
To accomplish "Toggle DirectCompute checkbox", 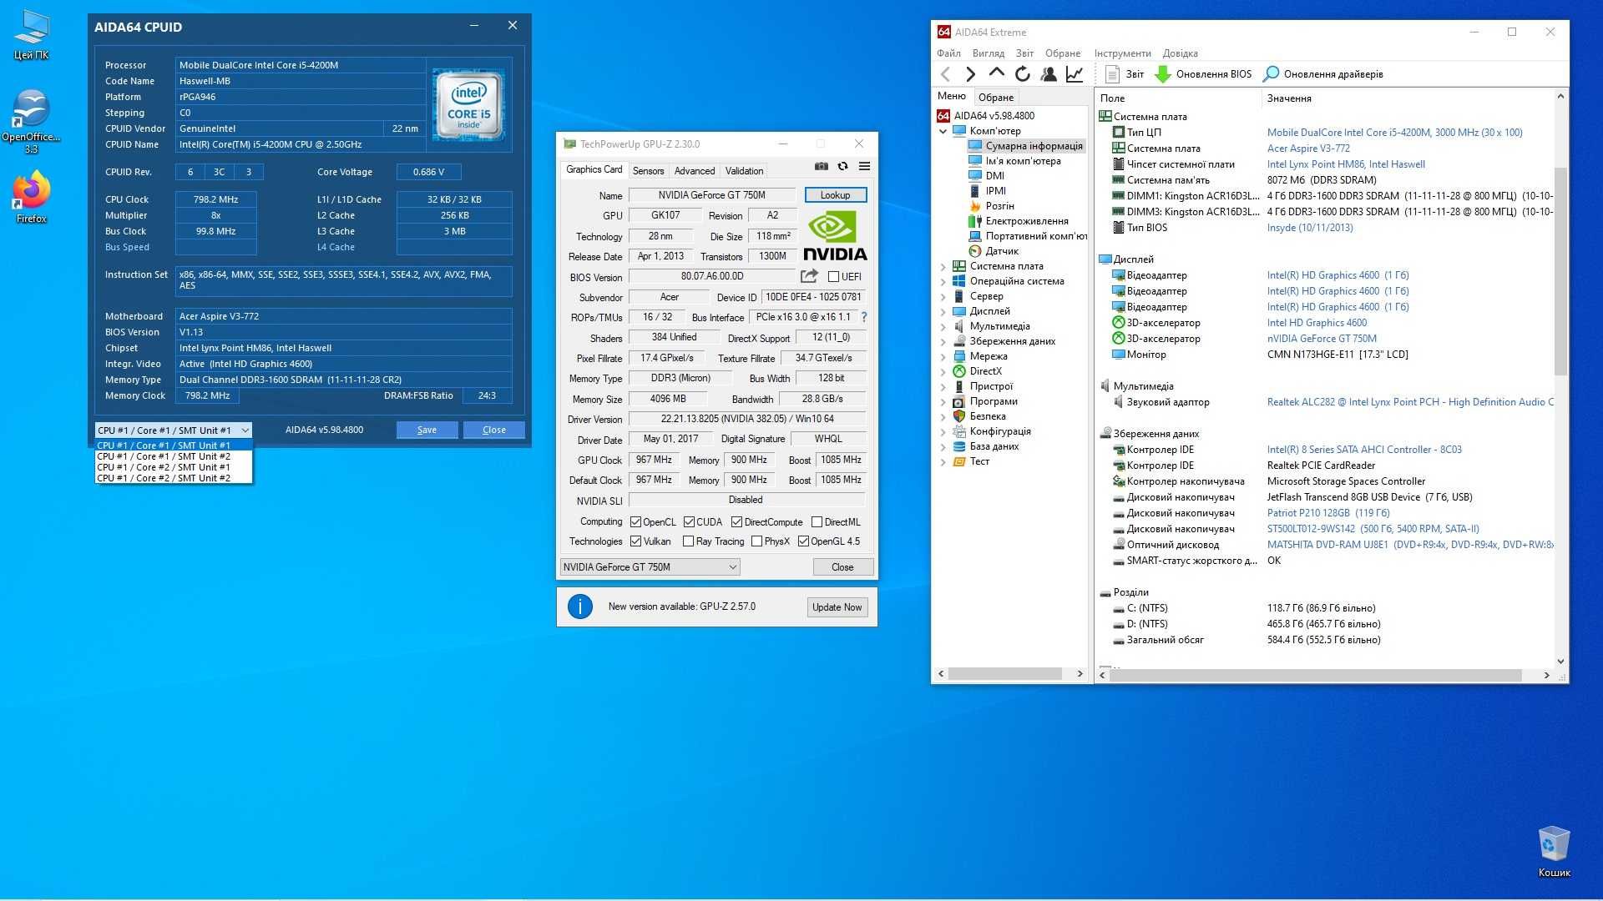I will pos(736,522).
